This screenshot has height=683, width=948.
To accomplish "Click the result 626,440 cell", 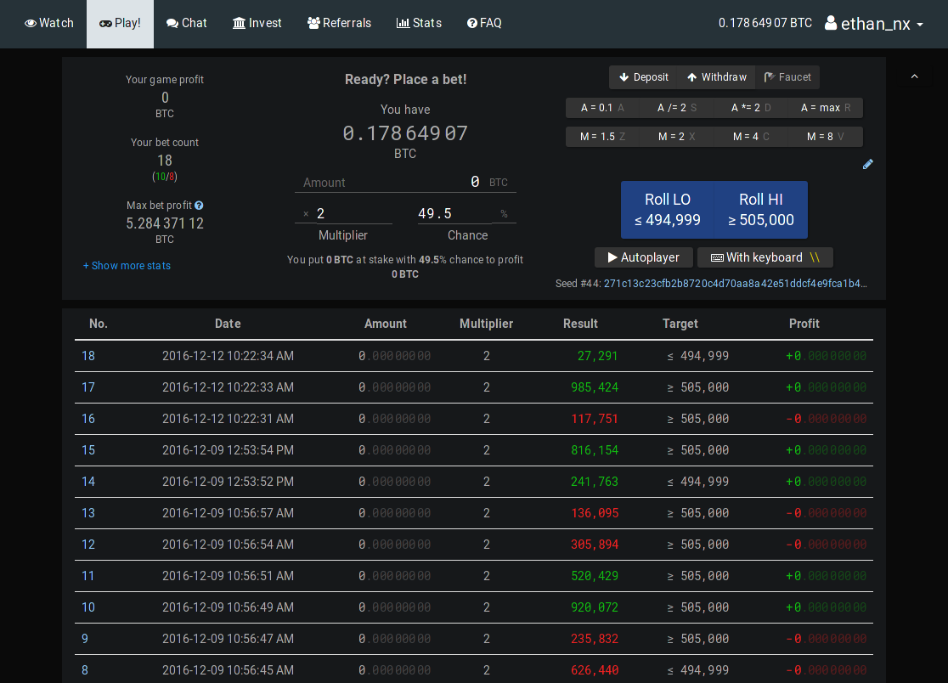I will tap(595, 670).
